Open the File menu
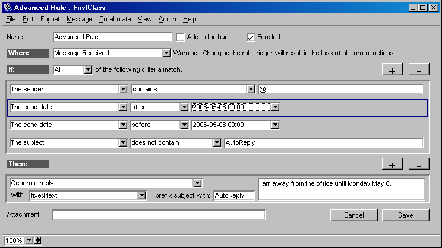 click(x=11, y=19)
